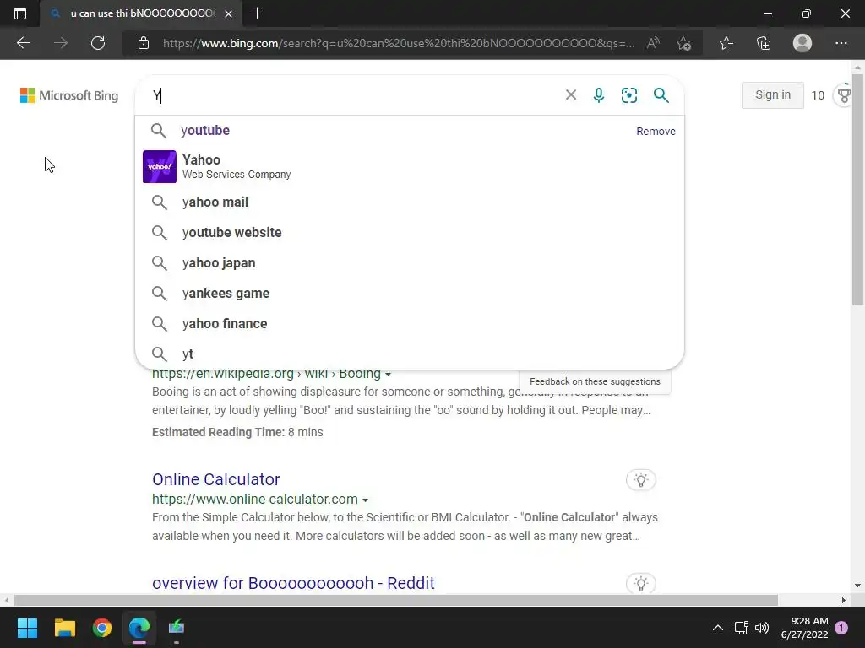
Task: Click the magnifier search submit icon
Action: [x=661, y=94]
